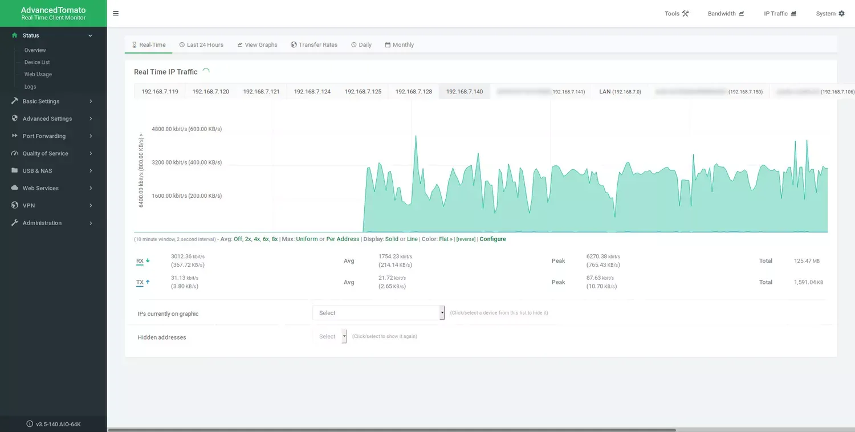Click the horizontal scrollbar at page bottom
Viewport: 855px width, 432px height.
click(x=392, y=430)
